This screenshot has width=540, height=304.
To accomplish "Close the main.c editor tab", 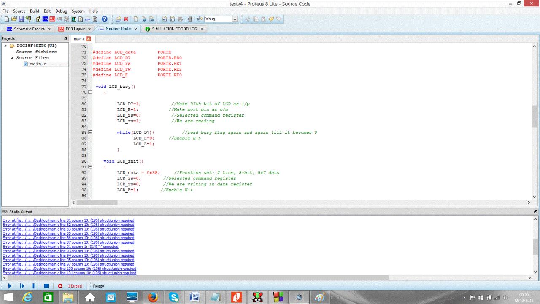I will point(89,39).
